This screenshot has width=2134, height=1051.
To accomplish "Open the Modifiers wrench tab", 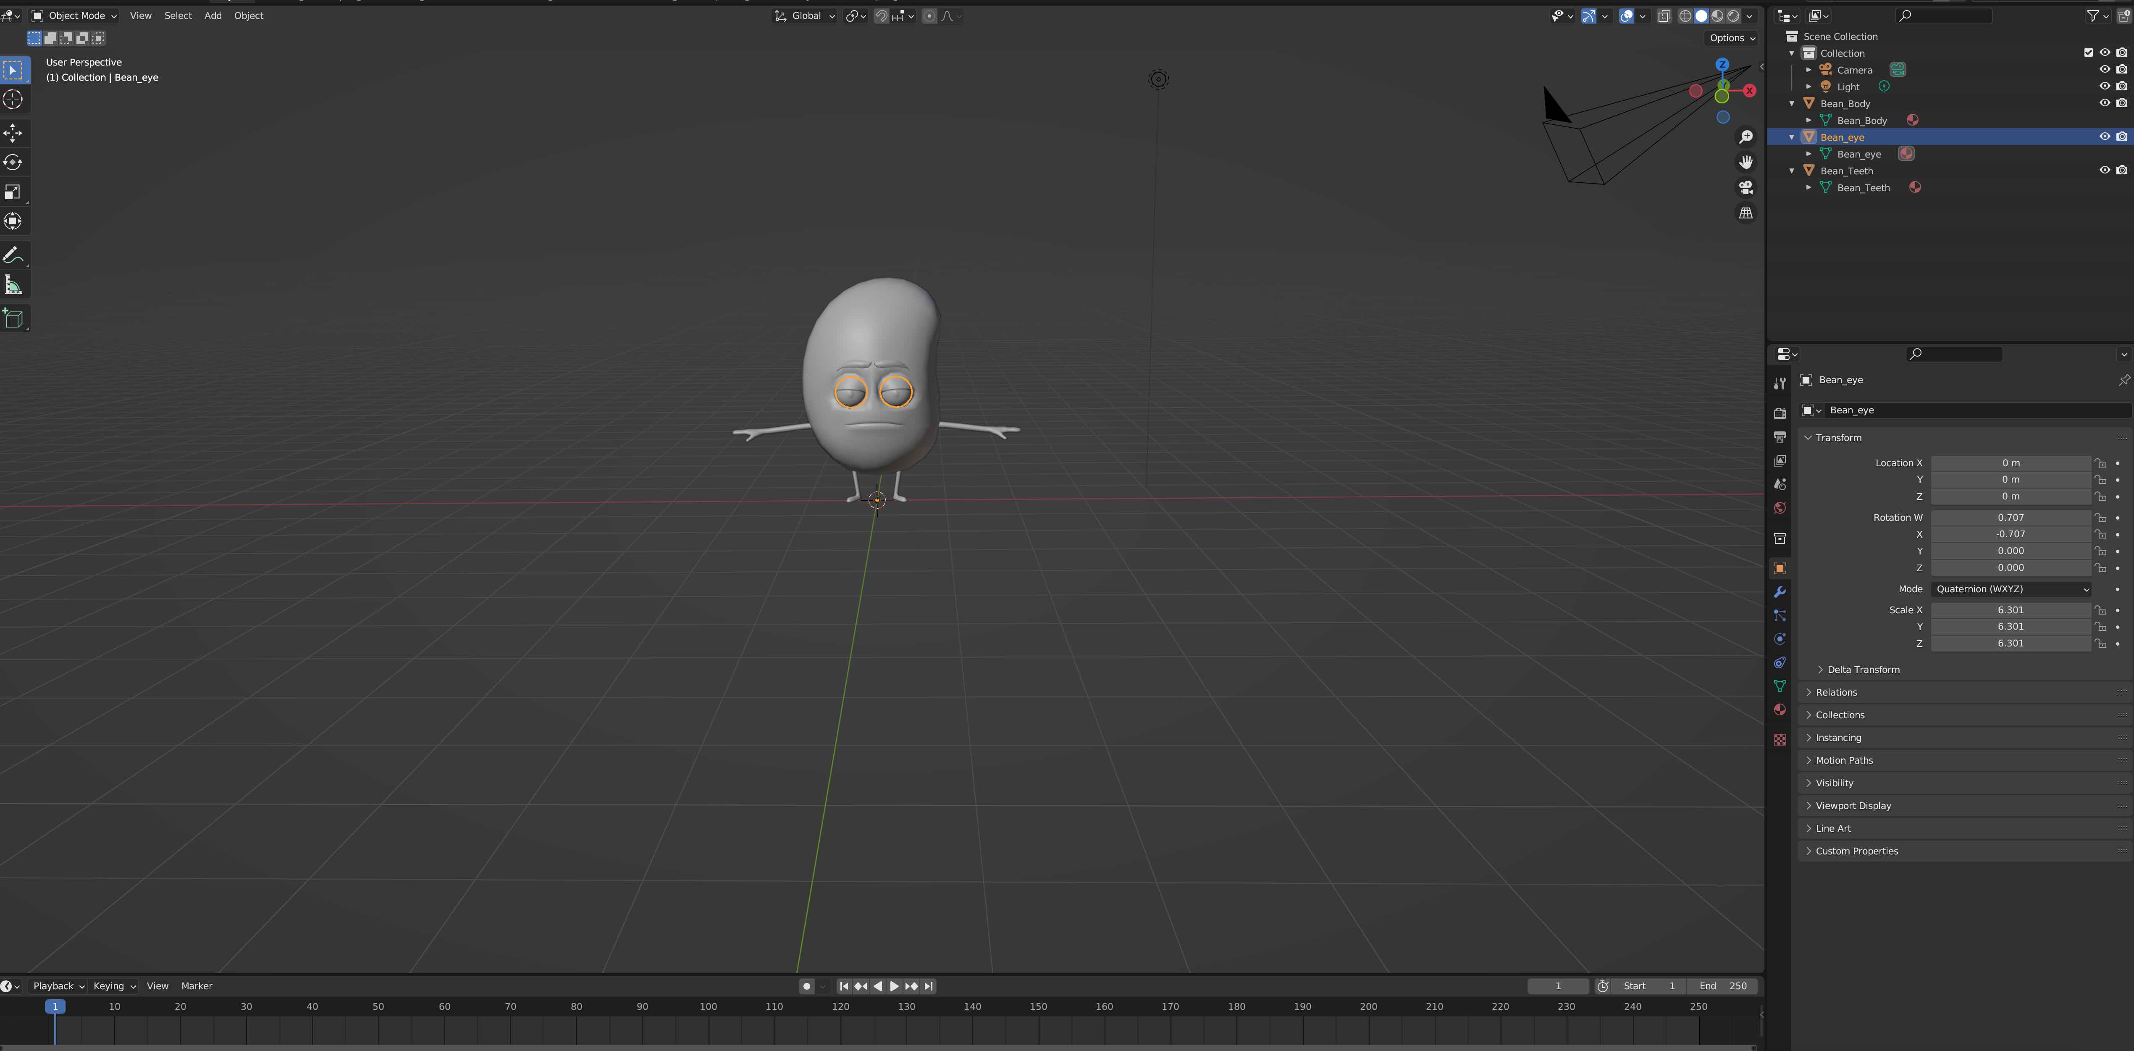I will pyautogui.click(x=1780, y=592).
